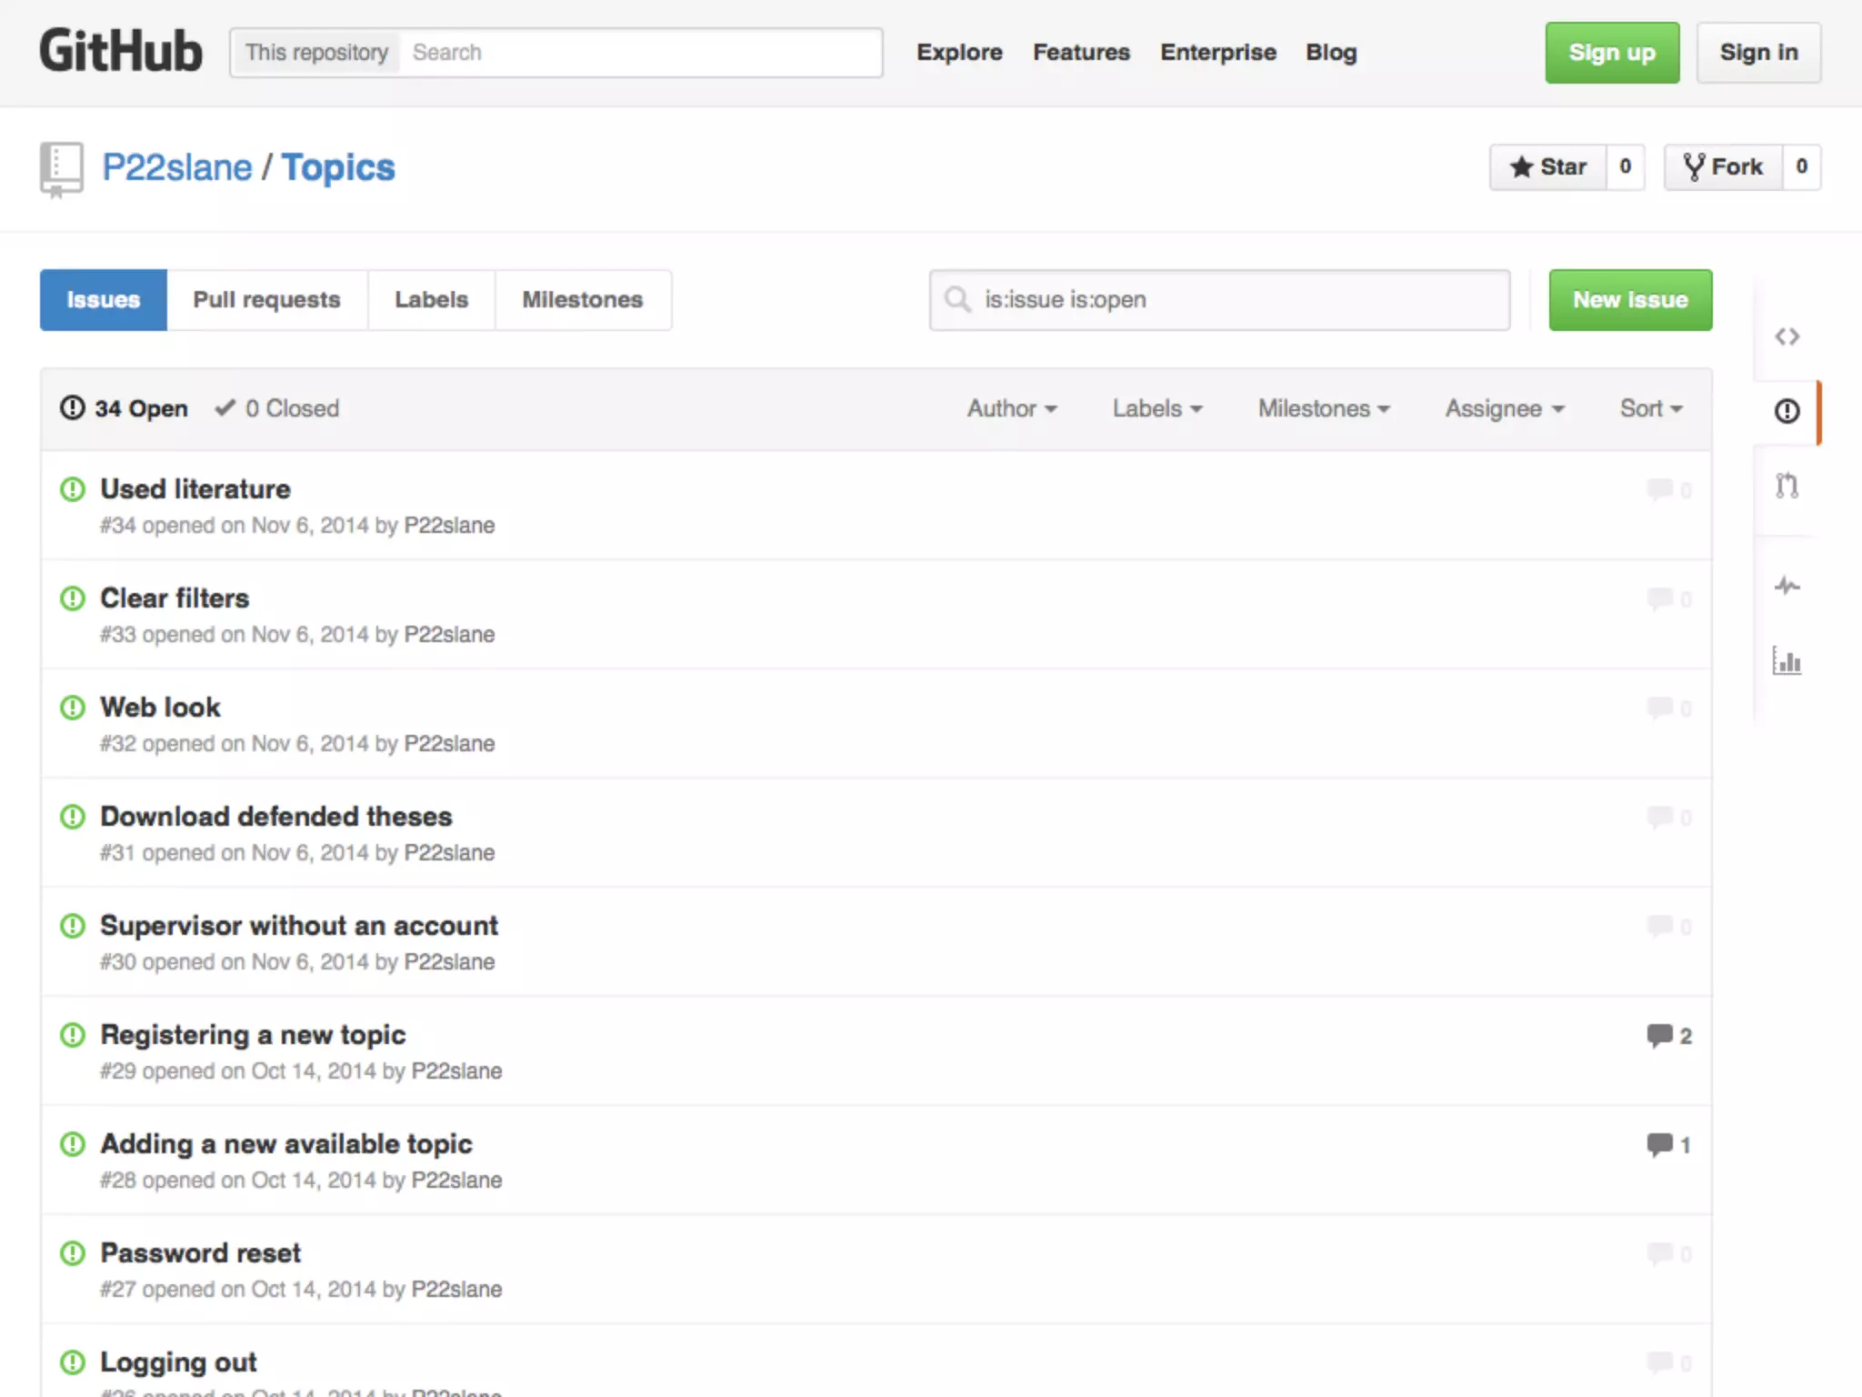Open the sidebar Pull Requests icon
Screen dimensions: 1862x1397
coord(1787,486)
